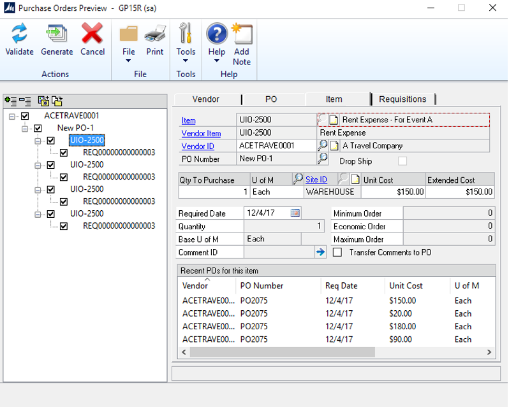Image resolution: width=509 pixels, height=407 pixels.
Task: Open the Help dropdown arrow
Action: (216, 61)
